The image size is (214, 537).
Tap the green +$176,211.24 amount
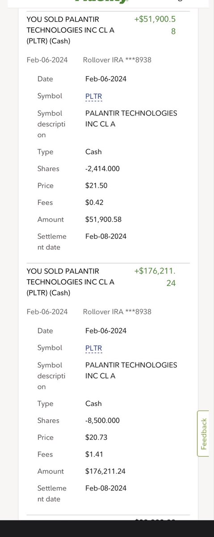pyautogui.click(x=155, y=277)
